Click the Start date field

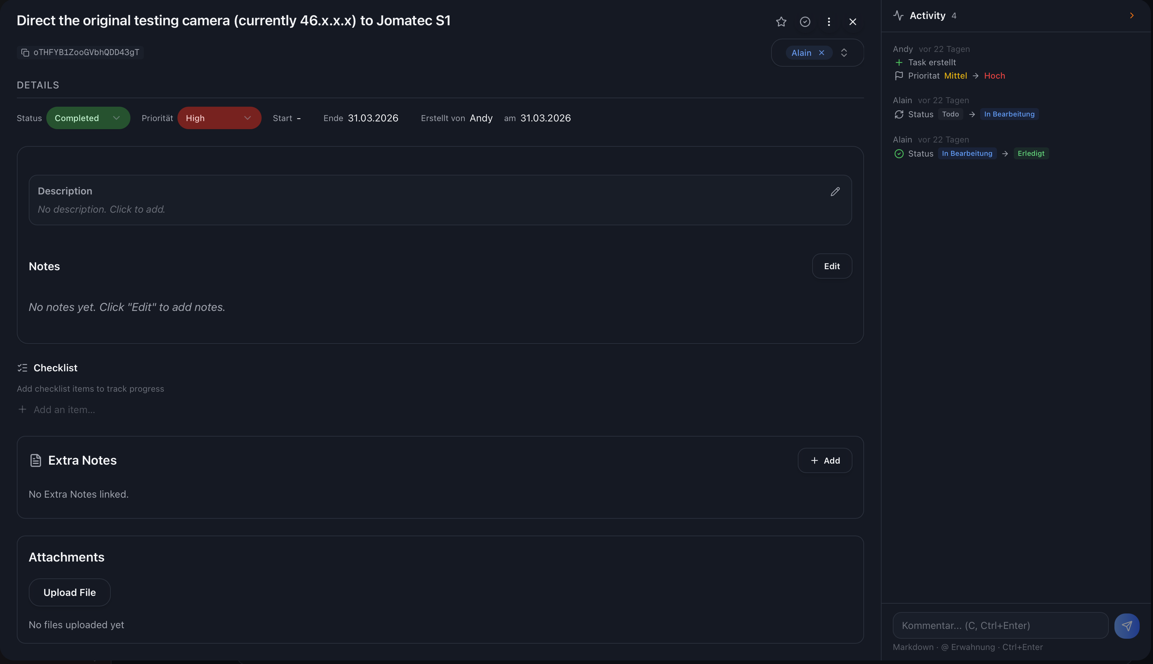[x=298, y=118]
